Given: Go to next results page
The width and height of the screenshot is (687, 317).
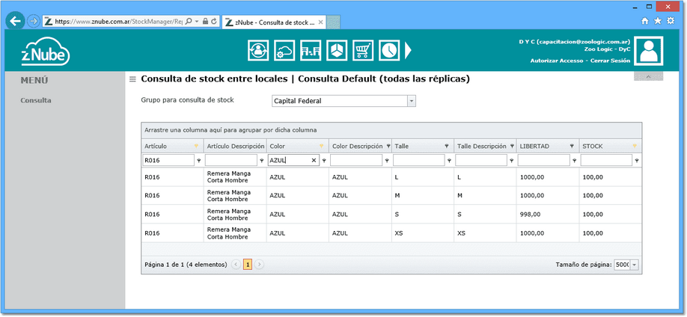Looking at the screenshot, I should pyautogui.click(x=260, y=265).
